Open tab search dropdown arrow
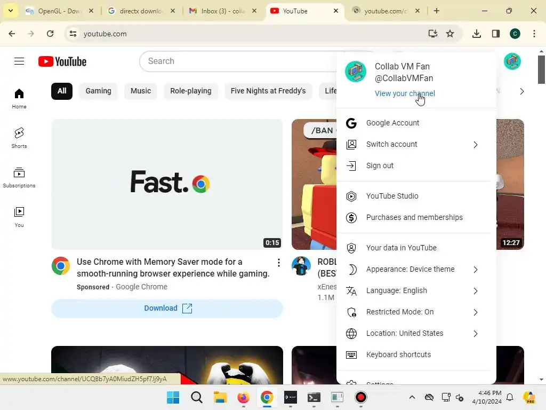Image resolution: width=546 pixels, height=410 pixels. [x=11, y=11]
